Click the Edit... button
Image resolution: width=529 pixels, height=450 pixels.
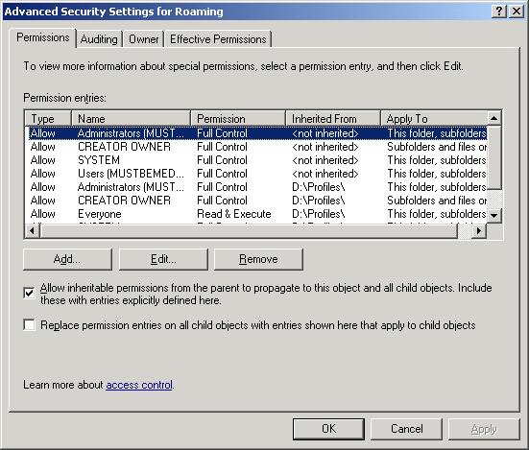coord(163,259)
